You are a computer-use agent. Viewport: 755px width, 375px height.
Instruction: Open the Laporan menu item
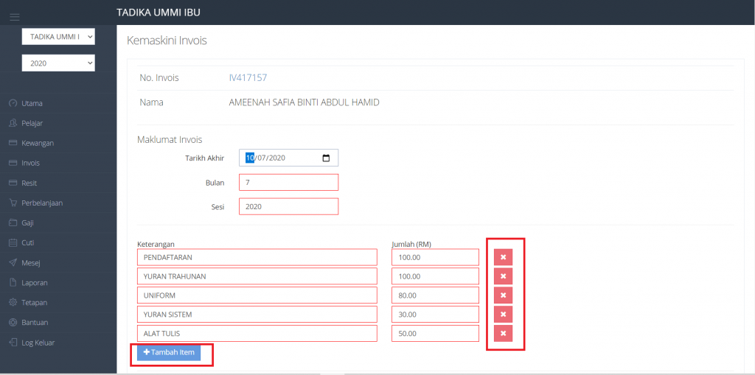pos(35,282)
